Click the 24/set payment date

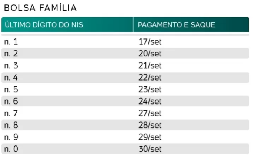tap(150, 101)
